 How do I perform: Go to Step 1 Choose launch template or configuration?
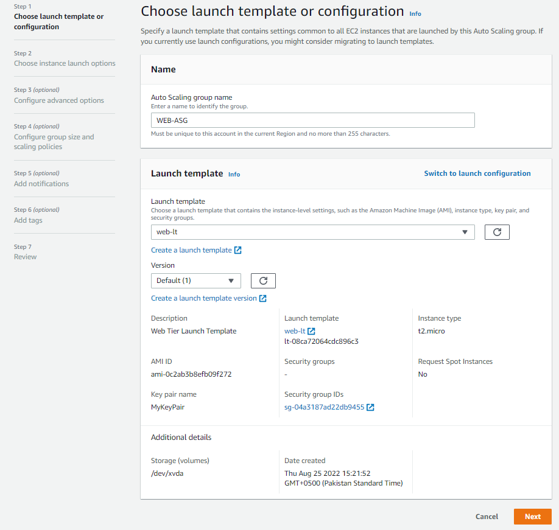59,21
